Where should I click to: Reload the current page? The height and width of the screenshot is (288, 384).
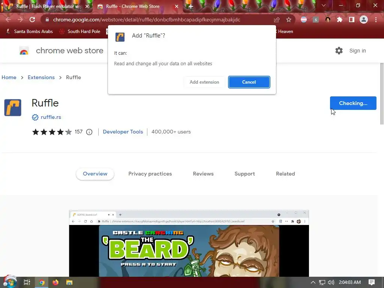pos(32,19)
